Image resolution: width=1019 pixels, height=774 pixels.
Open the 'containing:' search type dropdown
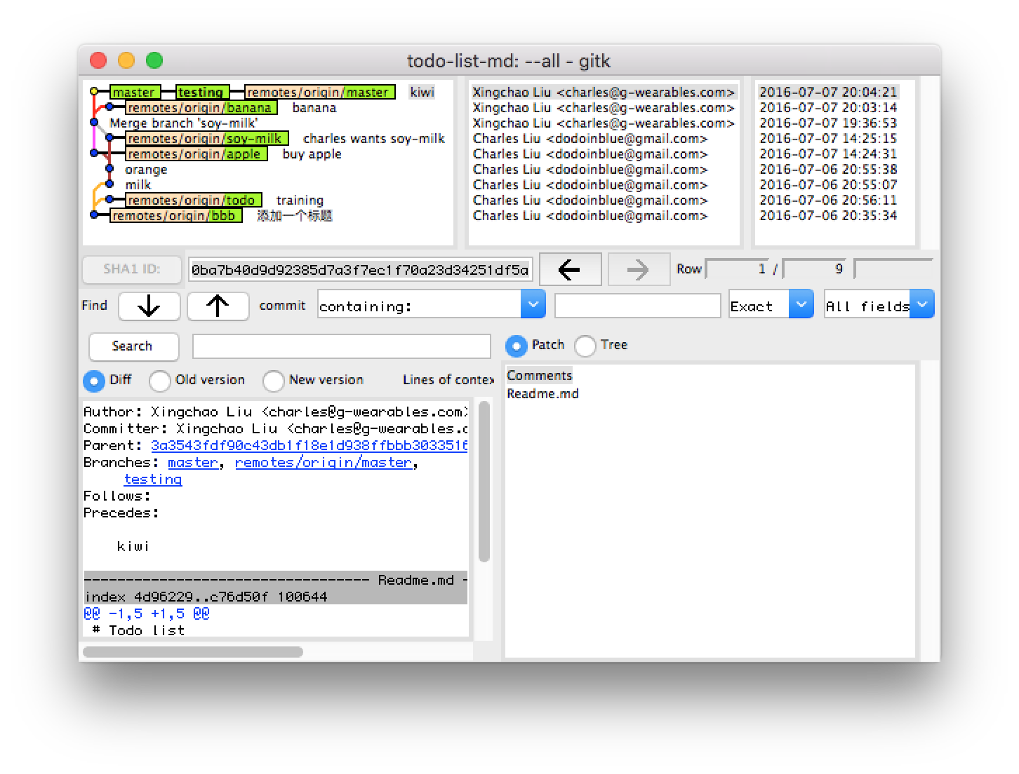[x=533, y=305]
